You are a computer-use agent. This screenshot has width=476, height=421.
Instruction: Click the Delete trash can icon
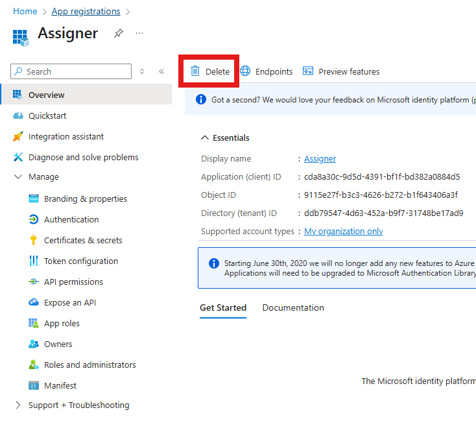[x=195, y=71]
